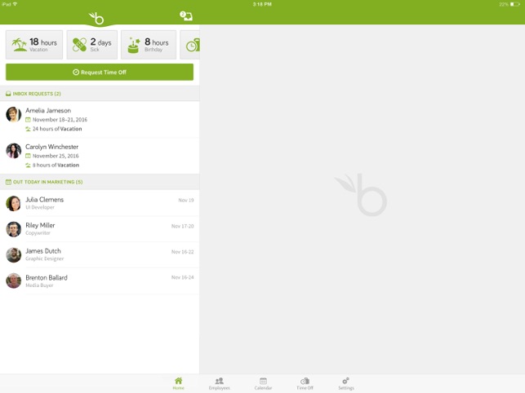This screenshot has height=393, width=525.
Task: Click the inbox tray icon
Action: tap(8, 94)
